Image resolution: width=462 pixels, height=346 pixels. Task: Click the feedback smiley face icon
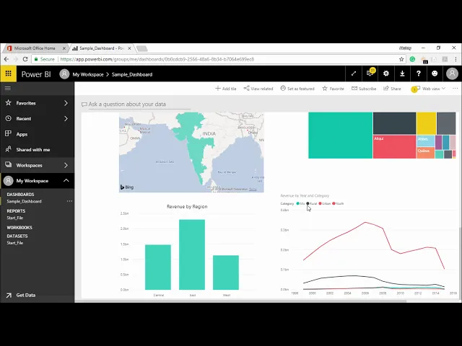tap(435, 74)
